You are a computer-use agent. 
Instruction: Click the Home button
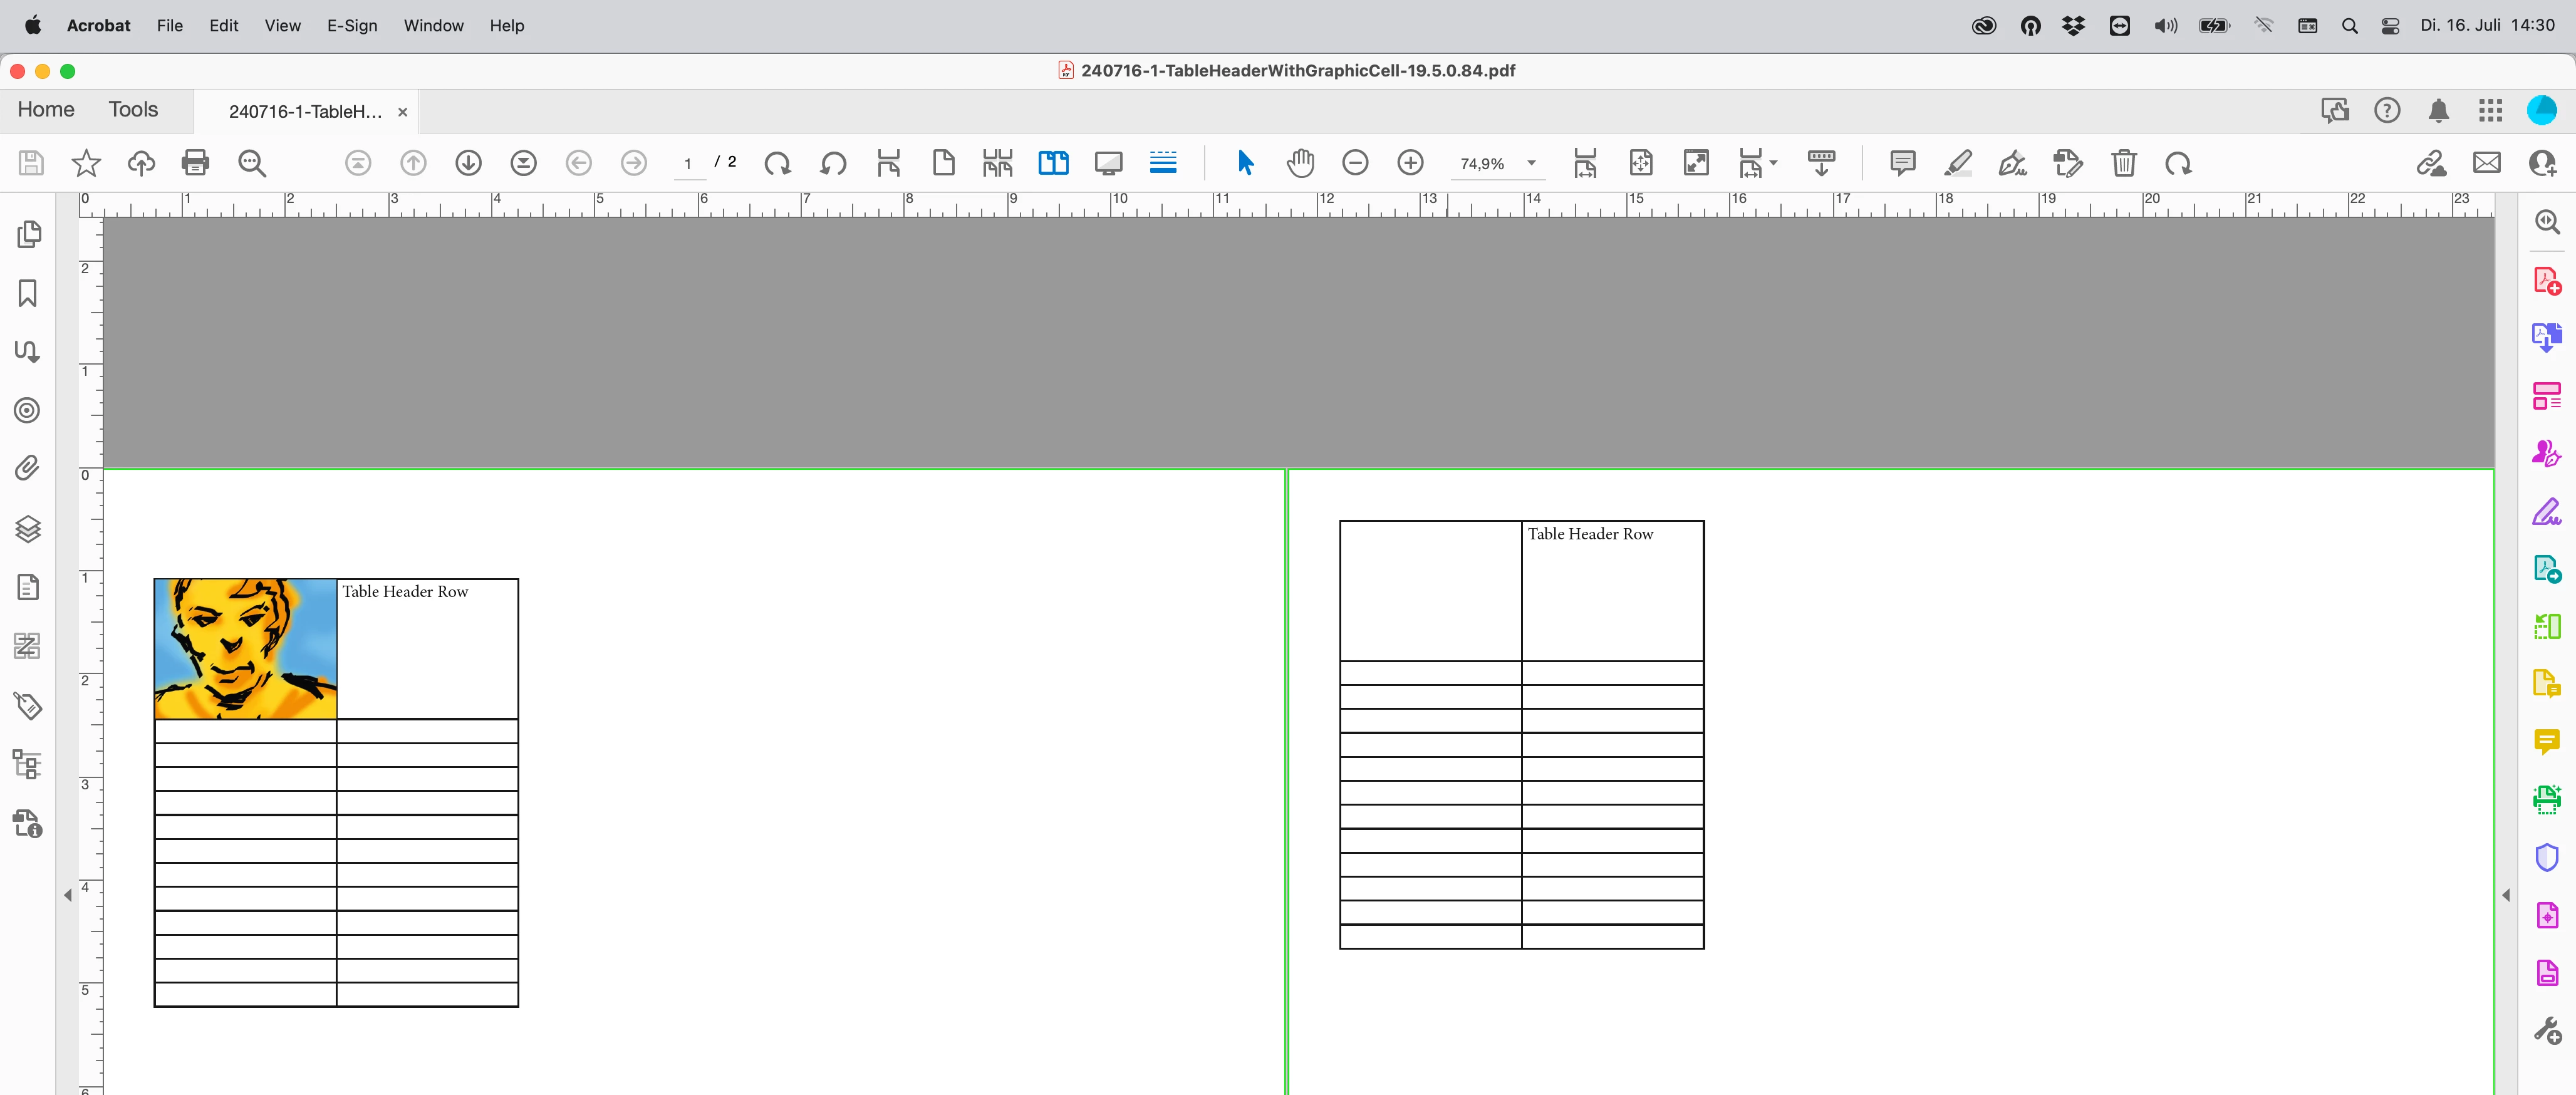(46, 110)
